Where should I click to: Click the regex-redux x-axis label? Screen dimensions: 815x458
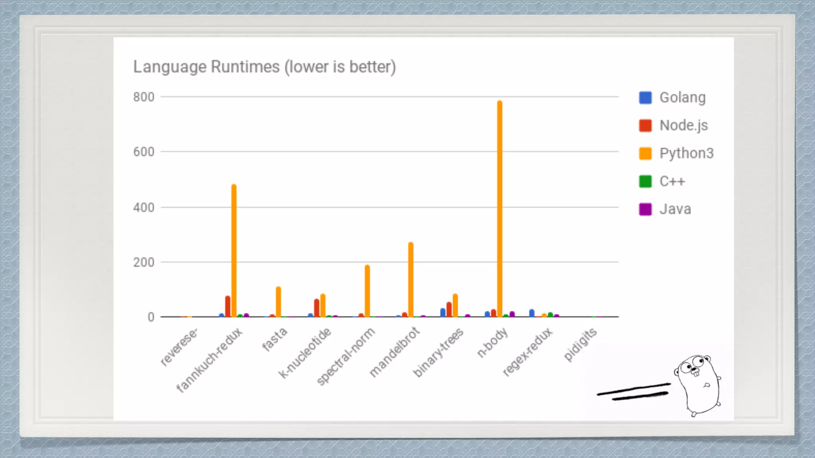[527, 352]
